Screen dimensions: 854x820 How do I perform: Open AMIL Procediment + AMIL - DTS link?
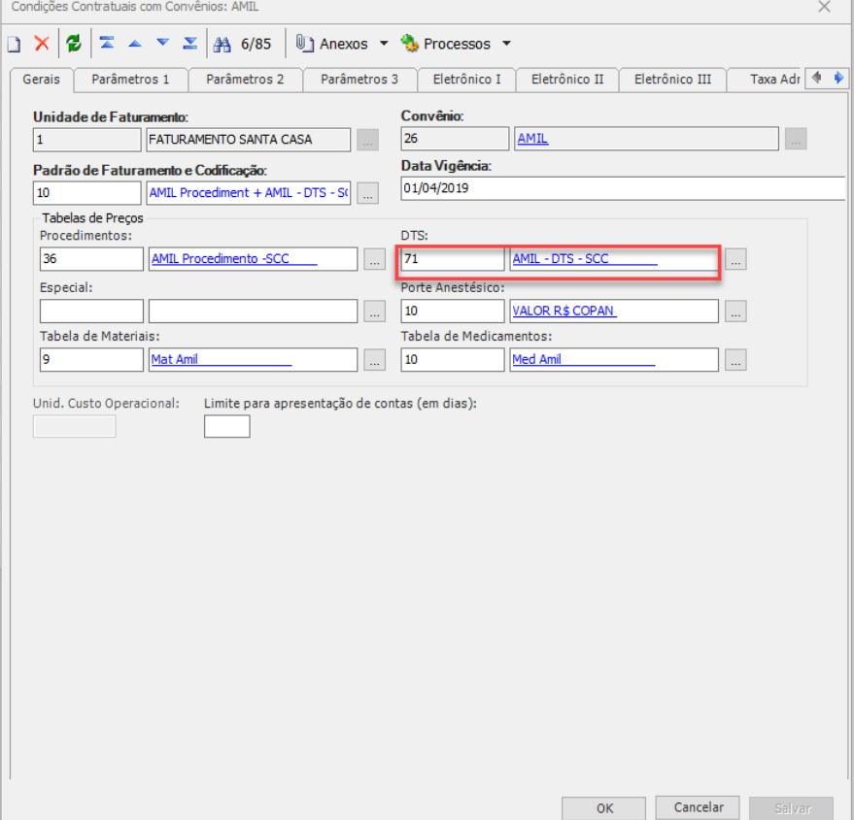pos(249,192)
